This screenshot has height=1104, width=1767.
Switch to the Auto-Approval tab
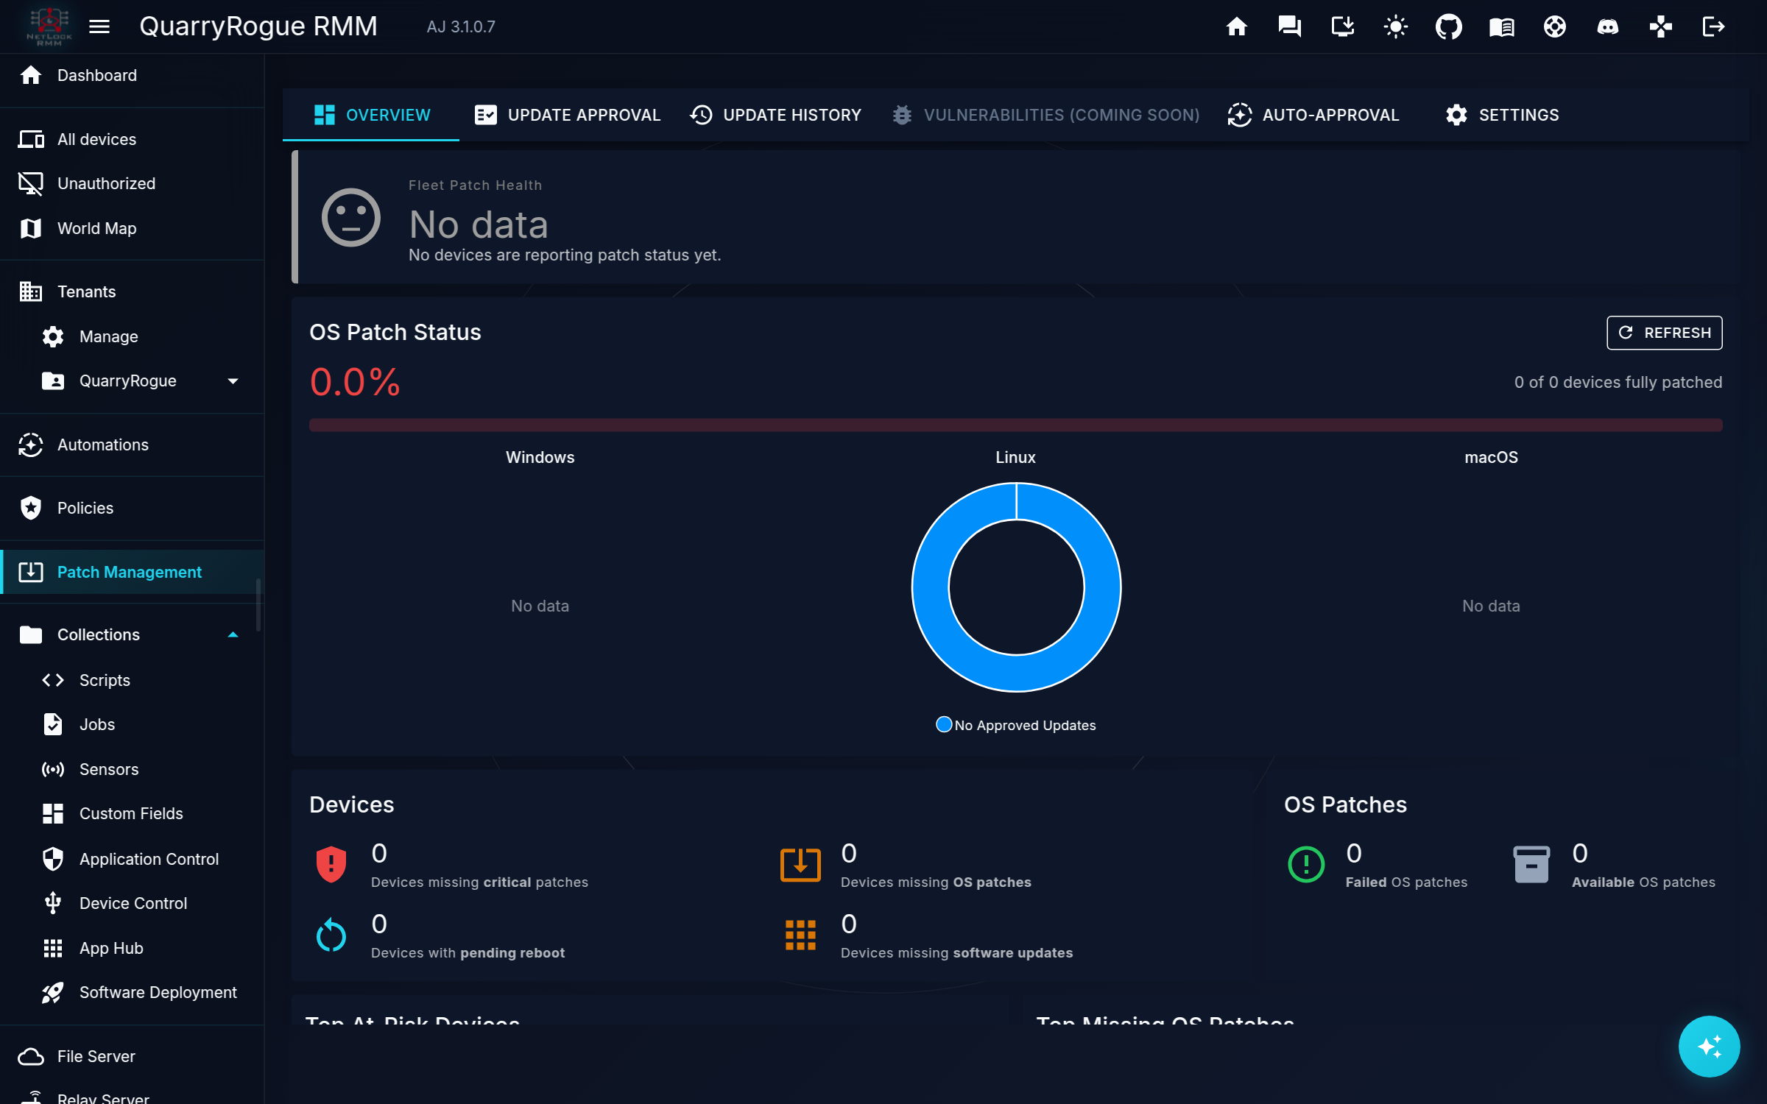1313,115
